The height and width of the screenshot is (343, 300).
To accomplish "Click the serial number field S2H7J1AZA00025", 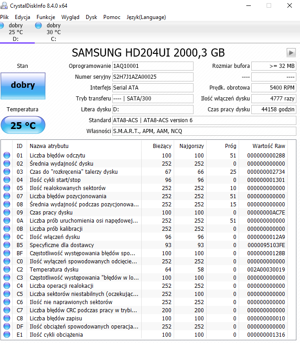I will [153, 77].
